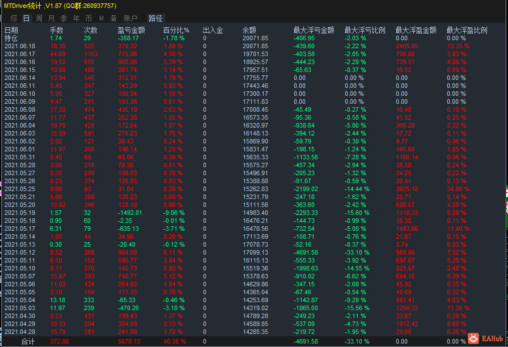The image size is (508, 347).
Task: Click the -15.60 % floating loss ratio
Action: pyautogui.click(x=357, y=213)
